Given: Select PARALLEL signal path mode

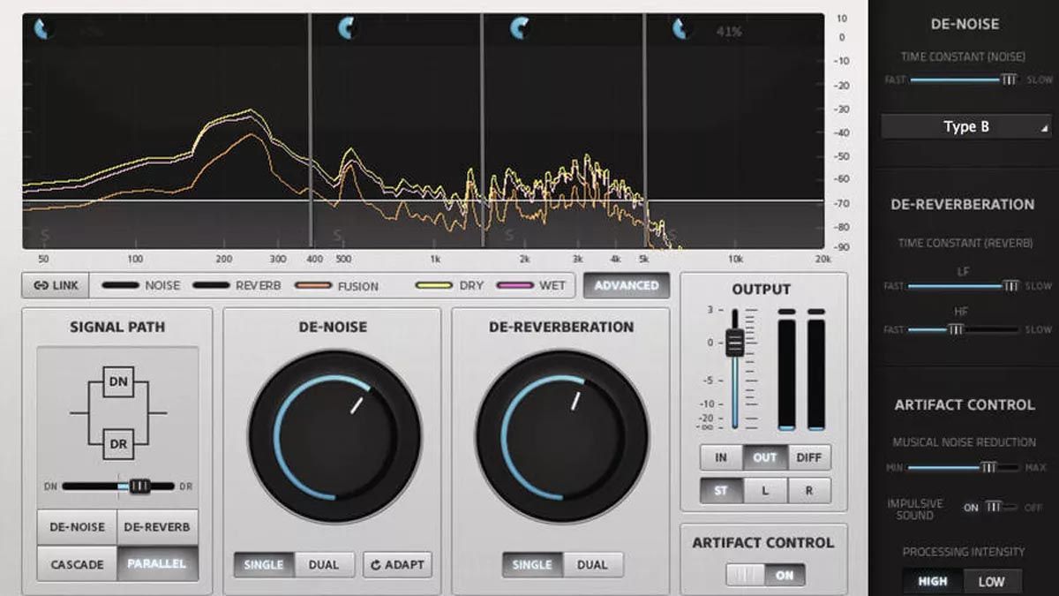Looking at the screenshot, I should tap(158, 563).
